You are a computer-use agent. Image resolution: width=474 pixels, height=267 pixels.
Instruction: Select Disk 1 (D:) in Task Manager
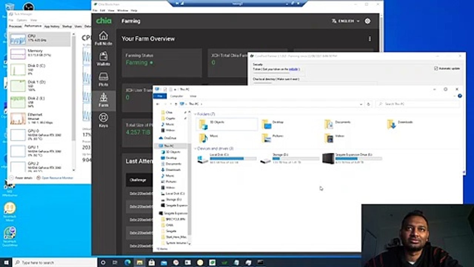(x=40, y=86)
